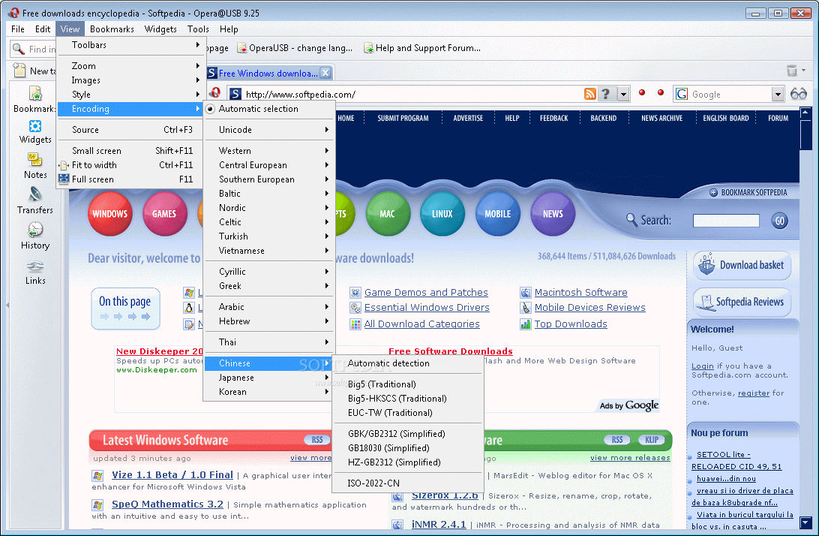
Task: Click the New tab page icon
Action: point(19,70)
